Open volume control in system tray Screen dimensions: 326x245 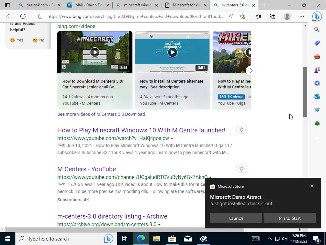click(x=285, y=239)
